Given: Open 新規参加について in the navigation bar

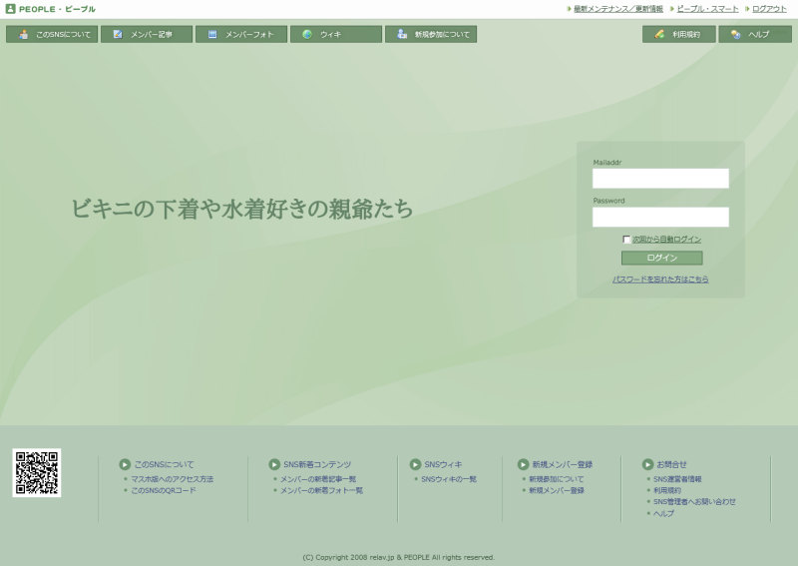Looking at the screenshot, I should coord(430,35).
